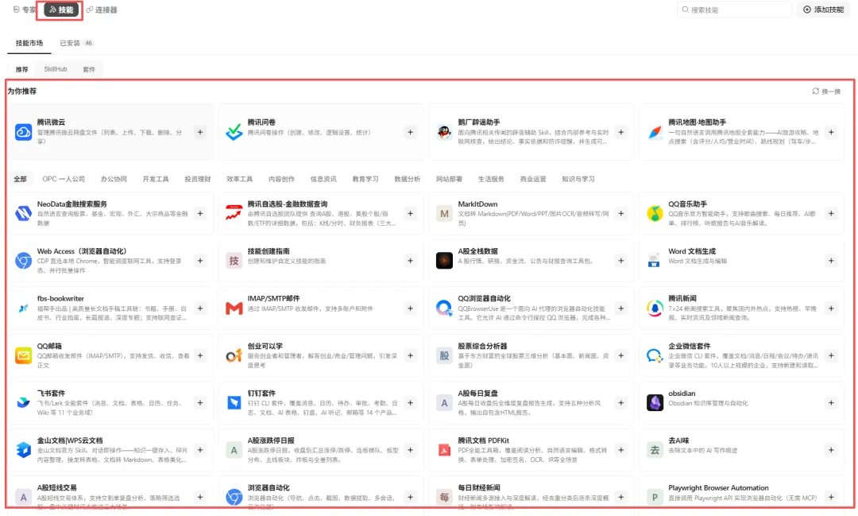Select the 套件 sub-tab
The height and width of the screenshot is (516, 858).
[89, 69]
